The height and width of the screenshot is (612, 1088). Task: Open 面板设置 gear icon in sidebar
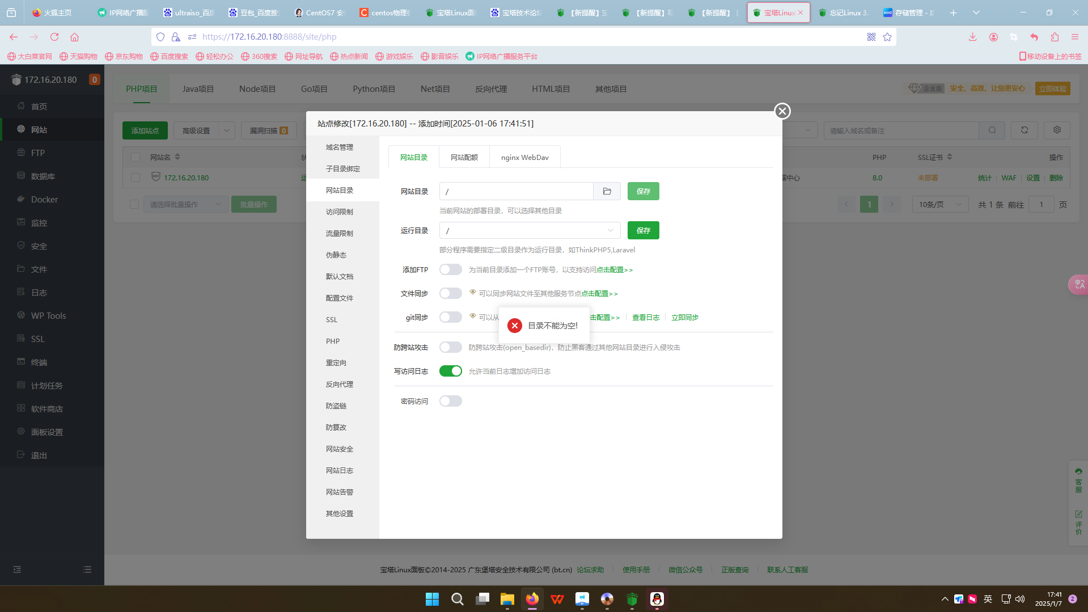[x=21, y=432]
